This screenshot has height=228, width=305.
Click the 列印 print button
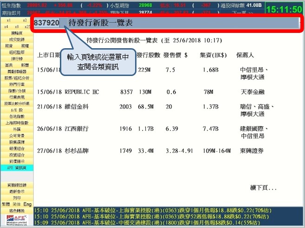click(x=17, y=198)
